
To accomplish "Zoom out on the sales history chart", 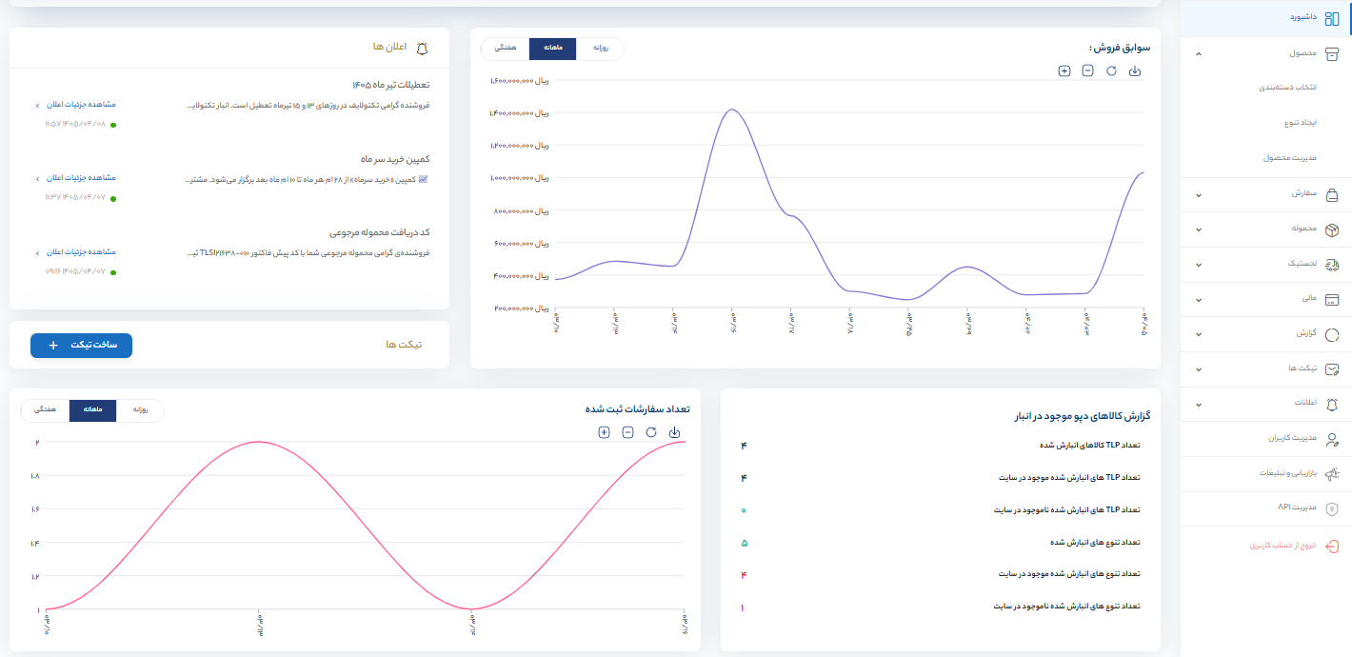I will coord(1087,71).
